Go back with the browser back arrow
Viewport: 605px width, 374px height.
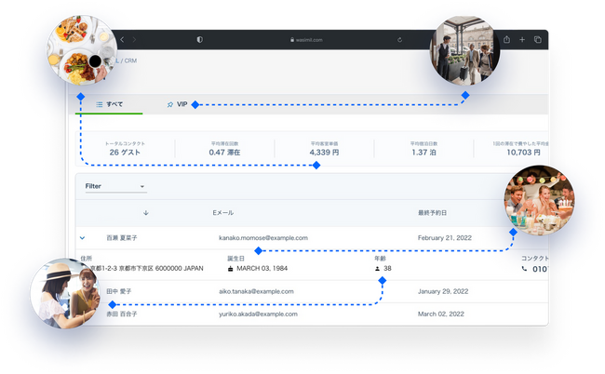tap(122, 39)
